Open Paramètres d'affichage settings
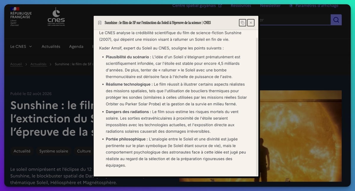This screenshot has width=355, height=191. (317, 6)
